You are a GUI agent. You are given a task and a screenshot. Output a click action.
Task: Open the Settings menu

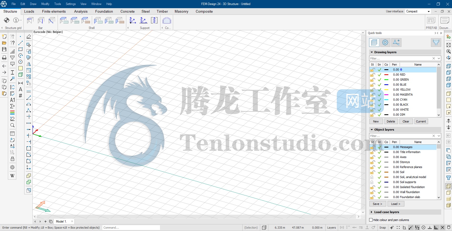(x=71, y=4)
